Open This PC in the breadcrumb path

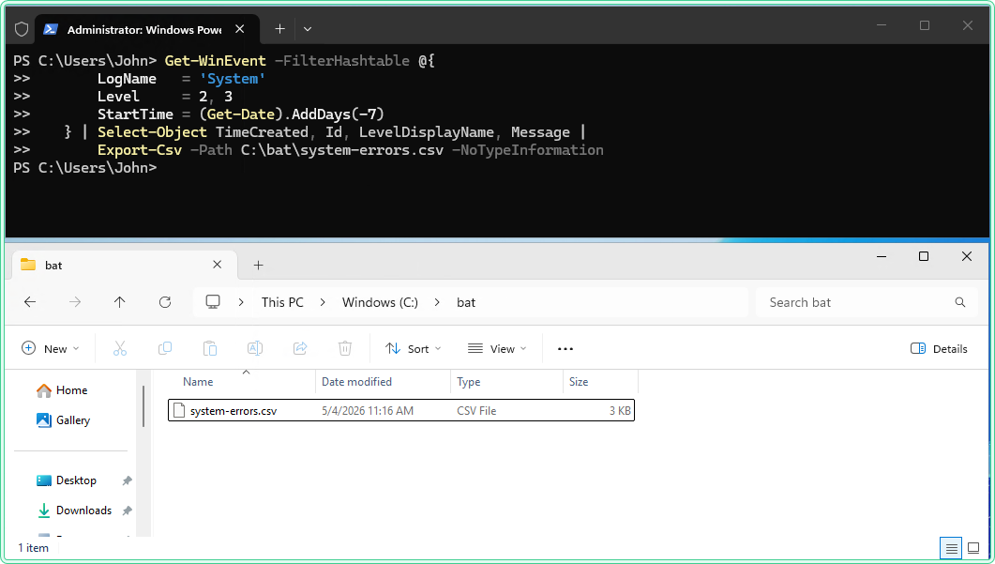pos(282,302)
